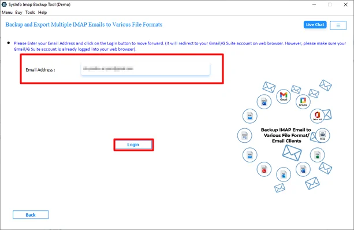
Task: Open the Menu menu
Action: click(x=7, y=13)
